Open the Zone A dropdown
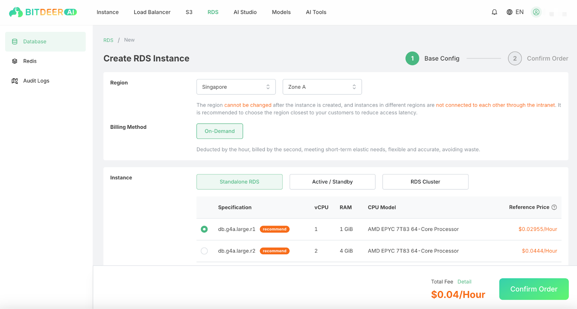Screen dimensions: 577x309 322,87
